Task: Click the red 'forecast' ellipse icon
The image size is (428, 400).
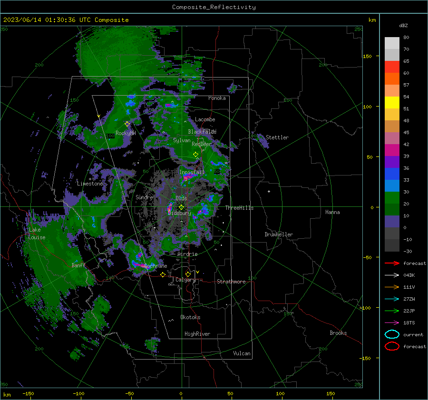Action: click(x=392, y=346)
